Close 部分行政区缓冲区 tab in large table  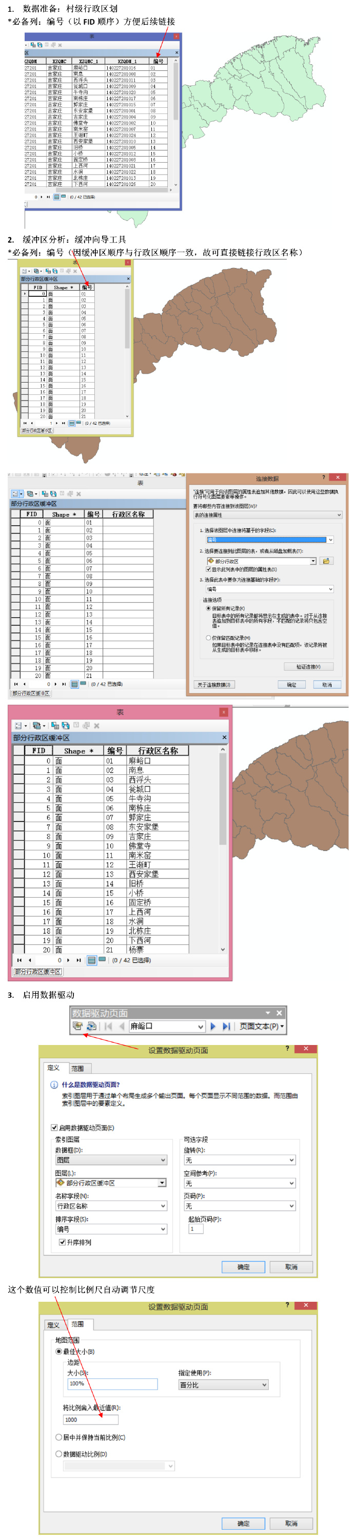tap(225, 737)
